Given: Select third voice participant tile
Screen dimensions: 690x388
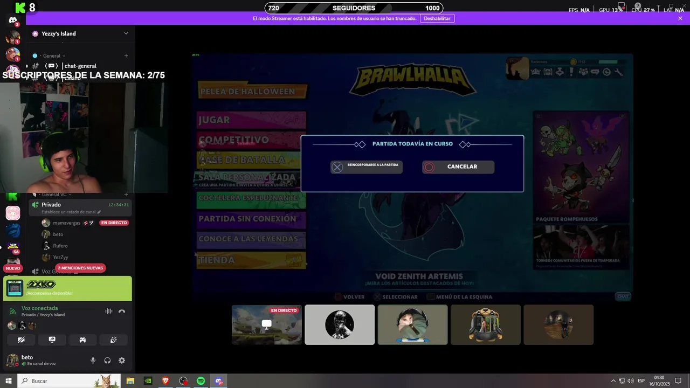Looking at the screenshot, I should coord(412,324).
